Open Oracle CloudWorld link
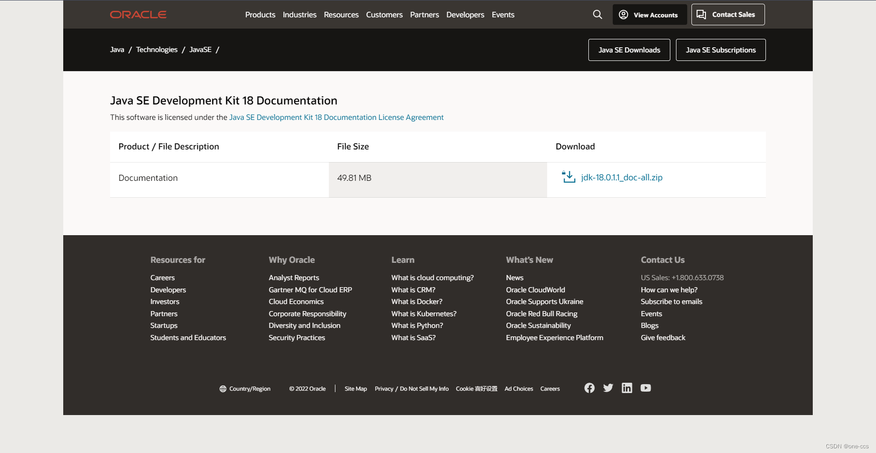 535,290
